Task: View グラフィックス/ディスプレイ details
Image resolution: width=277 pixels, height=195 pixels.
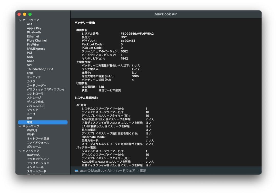Action: pos(46,89)
